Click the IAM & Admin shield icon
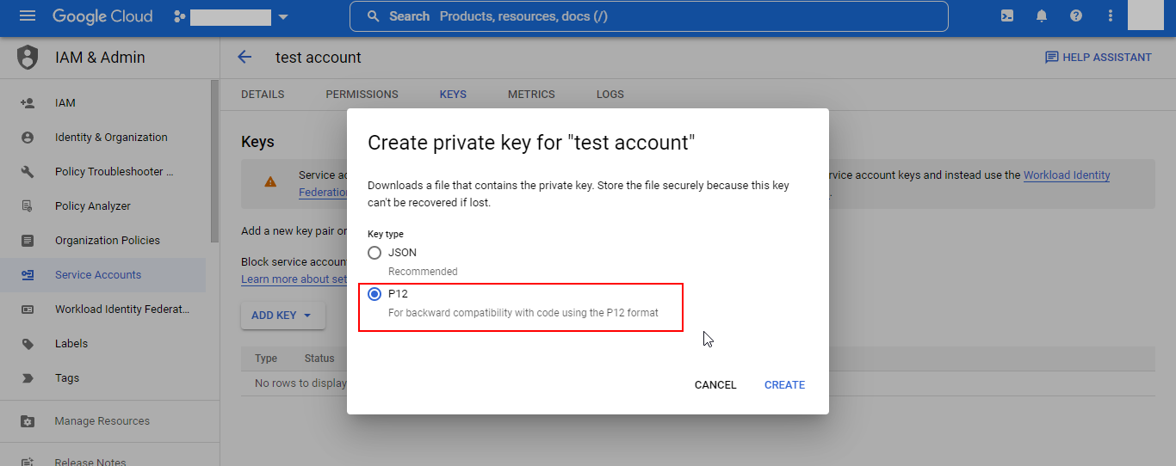Viewport: 1176px width, 466px height. pyautogui.click(x=28, y=58)
